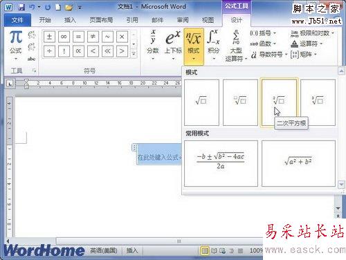Insert the not-equal symbol
The image size is (346, 260).
(93, 37)
